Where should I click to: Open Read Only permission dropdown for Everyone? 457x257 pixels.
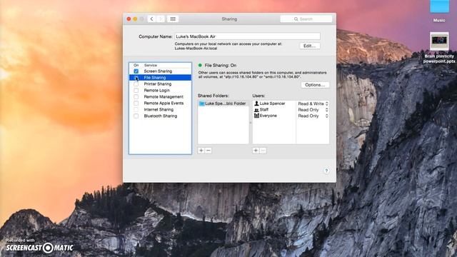(313, 116)
